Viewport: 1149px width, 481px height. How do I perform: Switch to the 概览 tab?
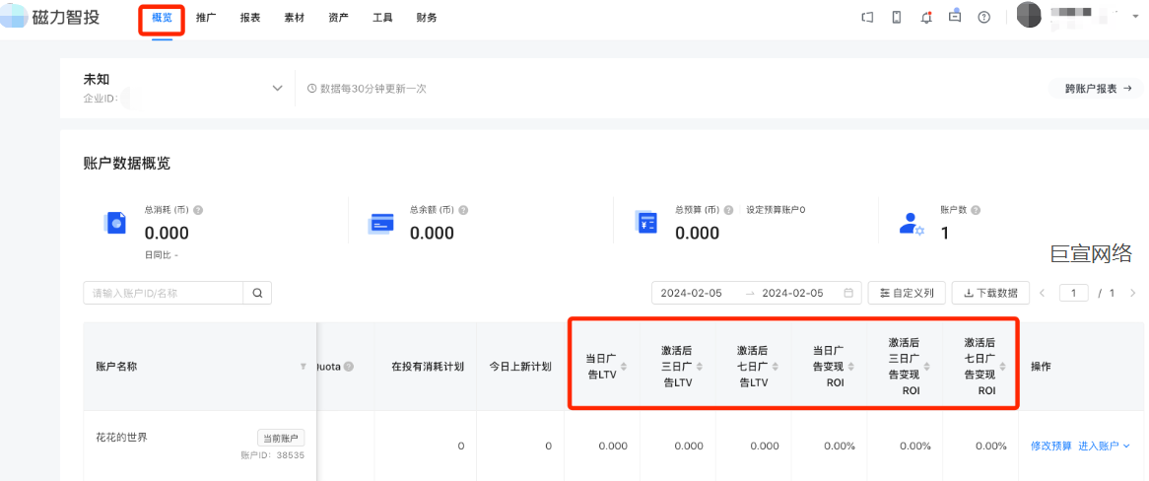pyautogui.click(x=162, y=18)
